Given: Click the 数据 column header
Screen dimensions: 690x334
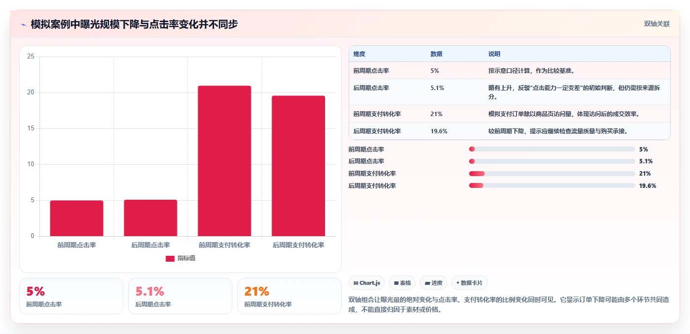Looking at the screenshot, I should [x=436, y=54].
